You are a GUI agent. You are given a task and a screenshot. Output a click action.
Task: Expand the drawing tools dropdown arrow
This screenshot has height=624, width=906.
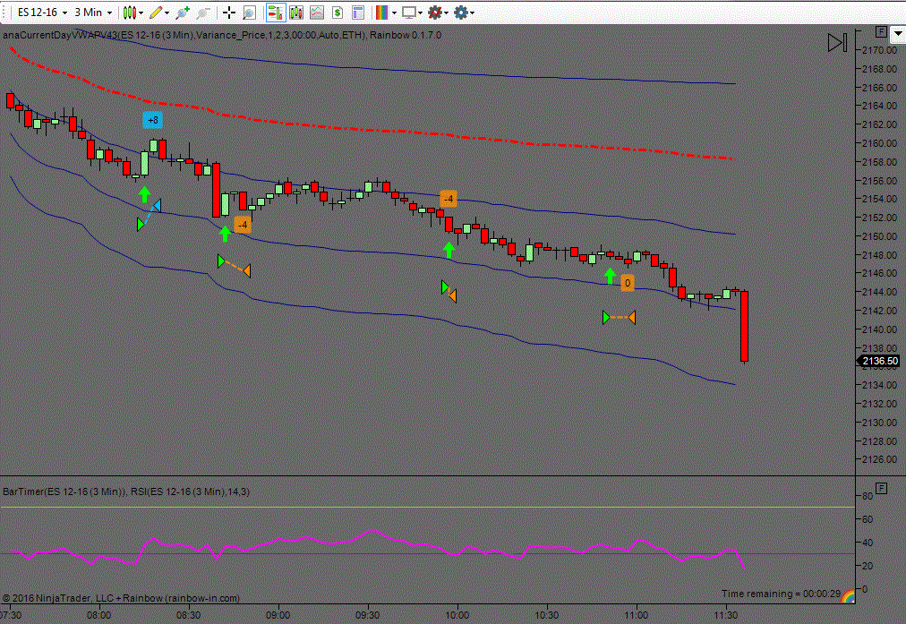(x=167, y=13)
